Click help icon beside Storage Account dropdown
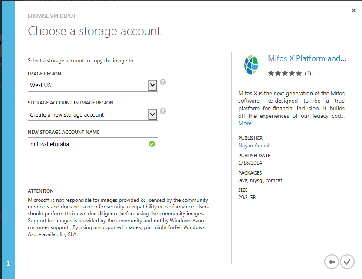Screen dimensions: 362x279 coord(163,111)
